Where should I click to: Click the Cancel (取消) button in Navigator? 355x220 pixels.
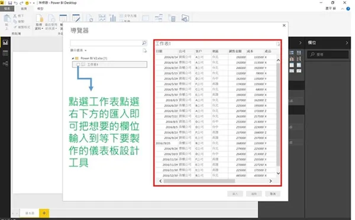pyautogui.click(x=273, y=194)
